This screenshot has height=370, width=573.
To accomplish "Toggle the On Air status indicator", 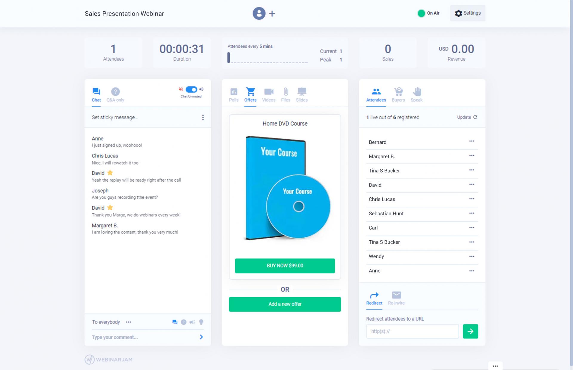I will click(x=421, y=13).
